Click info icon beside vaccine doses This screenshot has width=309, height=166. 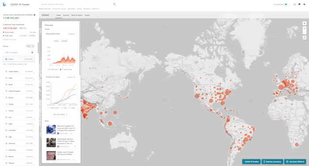coord(34,15)
